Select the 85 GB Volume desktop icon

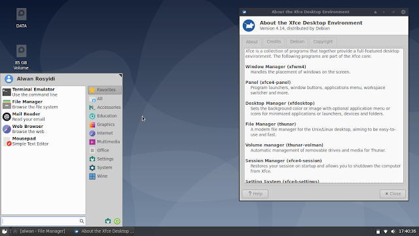pyautogui.click(x=21, y=58)
